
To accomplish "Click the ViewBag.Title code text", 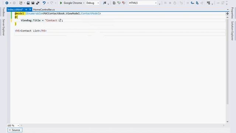I will click(31, 20).
